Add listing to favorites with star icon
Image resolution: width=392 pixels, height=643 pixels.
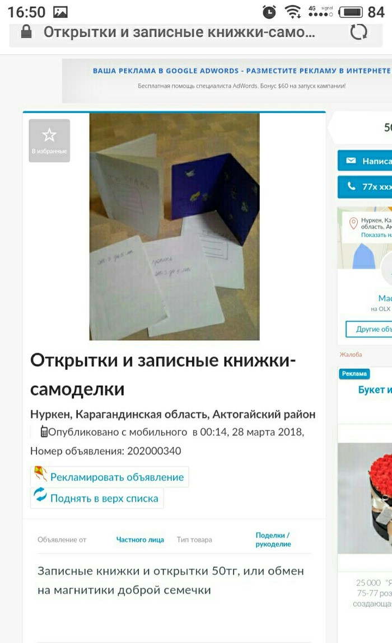(49, 140)
